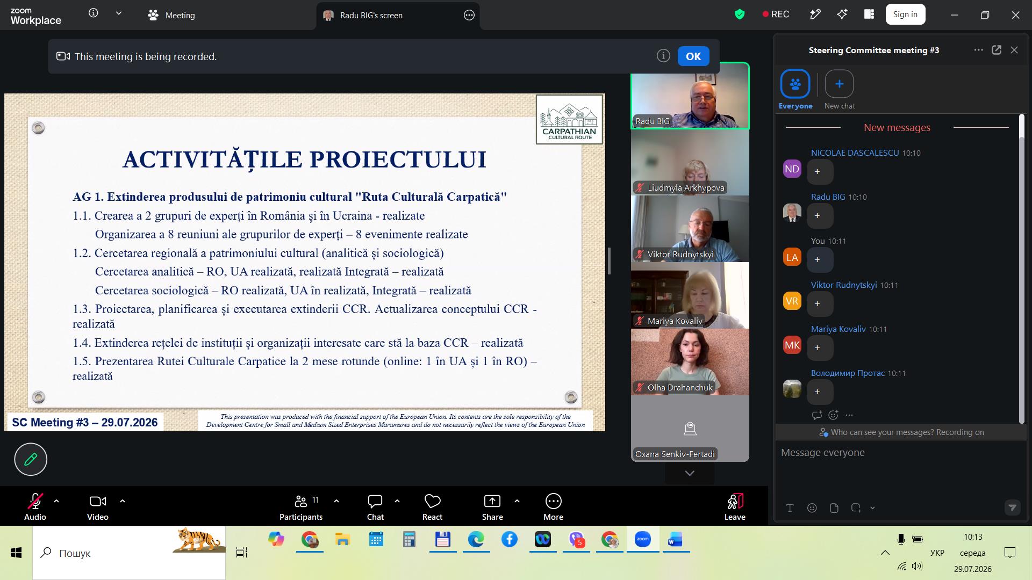Expand screenshot options chevron in chat
This screenshot has width=1032, height=580.
(872, 508)
